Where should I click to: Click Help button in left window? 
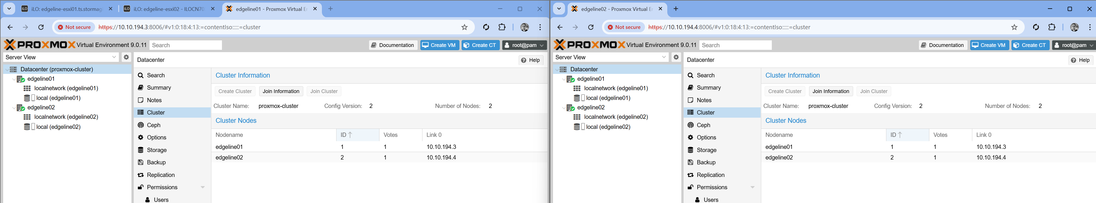[x=531, y=60]
